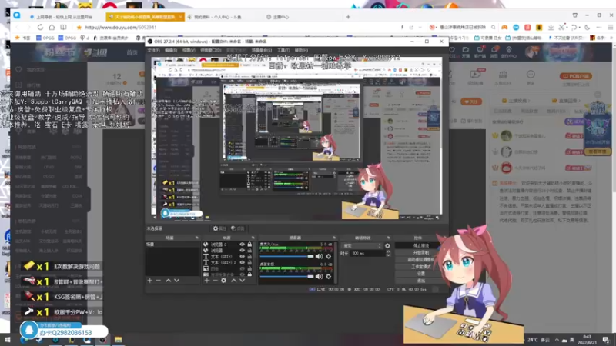The height and width of the screenshot is (346, 616).
Task: Remove the selected source with the minus icon
Action: pyautogui.click(x=215, y=281)
